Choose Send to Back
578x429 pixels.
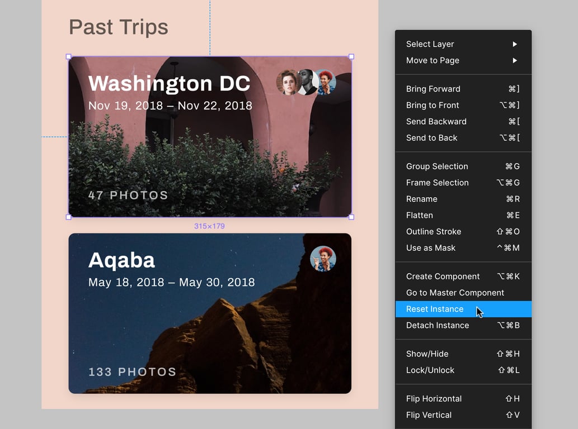[x=431, y=138]
